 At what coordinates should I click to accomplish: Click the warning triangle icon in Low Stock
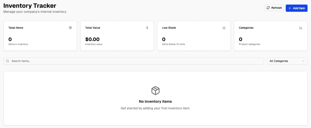[224, 28]
